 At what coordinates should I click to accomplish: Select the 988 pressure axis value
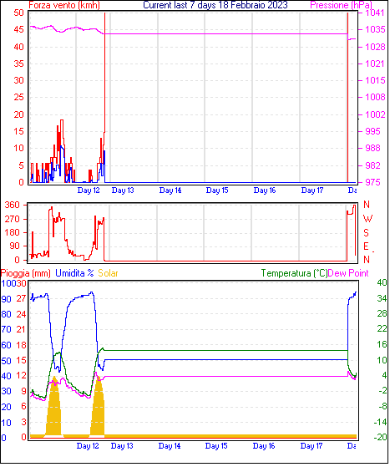tap(372, 148)
